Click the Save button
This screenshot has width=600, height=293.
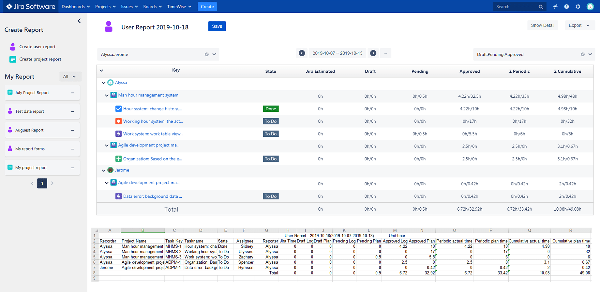pos(217,26)
